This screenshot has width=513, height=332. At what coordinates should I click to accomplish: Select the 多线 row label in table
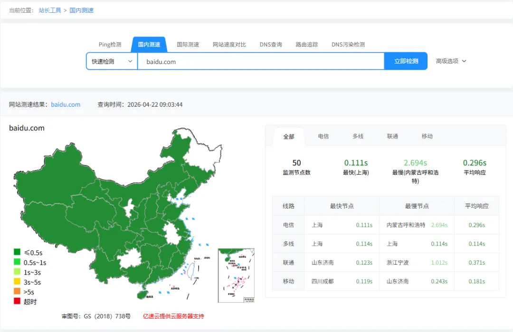[x=288, y=244]
